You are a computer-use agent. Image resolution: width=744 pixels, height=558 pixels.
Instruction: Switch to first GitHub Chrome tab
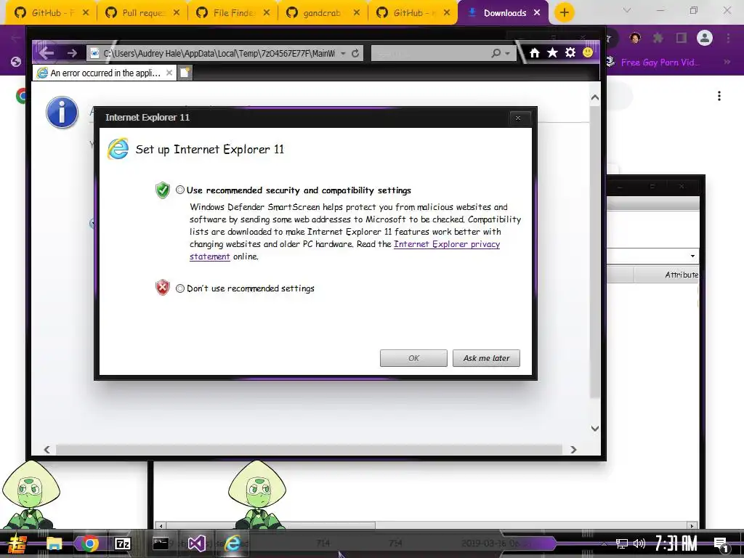click(x=50, y=13)
